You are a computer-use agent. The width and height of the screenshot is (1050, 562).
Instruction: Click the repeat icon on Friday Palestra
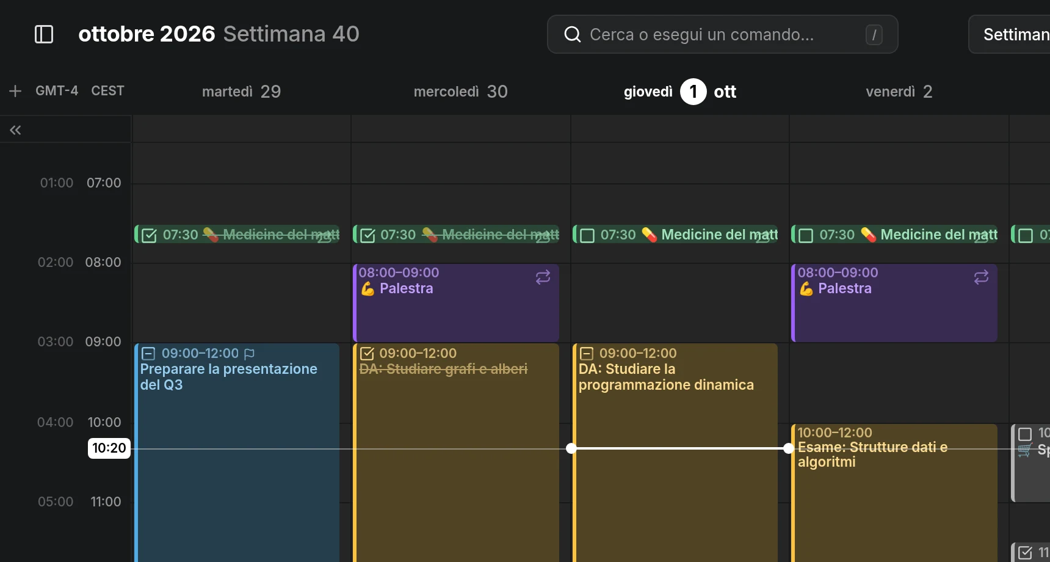(x=981, y=277)
